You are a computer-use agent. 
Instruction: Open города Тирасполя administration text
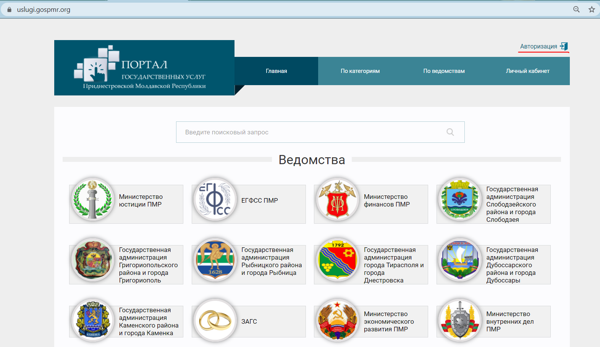(394, 265)
